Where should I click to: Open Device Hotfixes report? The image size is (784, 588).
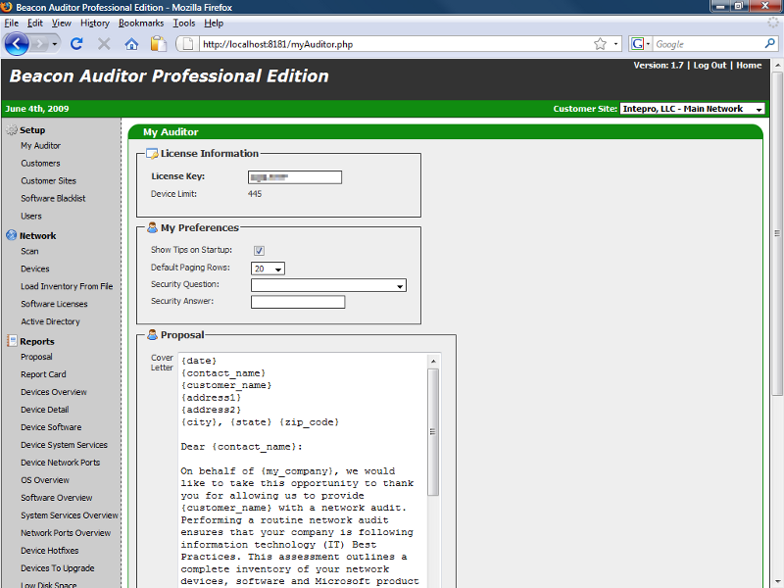coord(50,551)
